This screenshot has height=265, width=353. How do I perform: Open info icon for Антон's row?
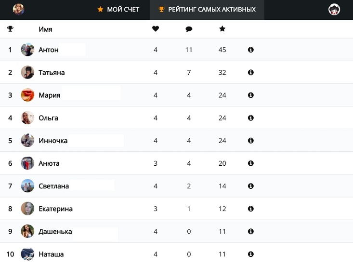(250, 50)
